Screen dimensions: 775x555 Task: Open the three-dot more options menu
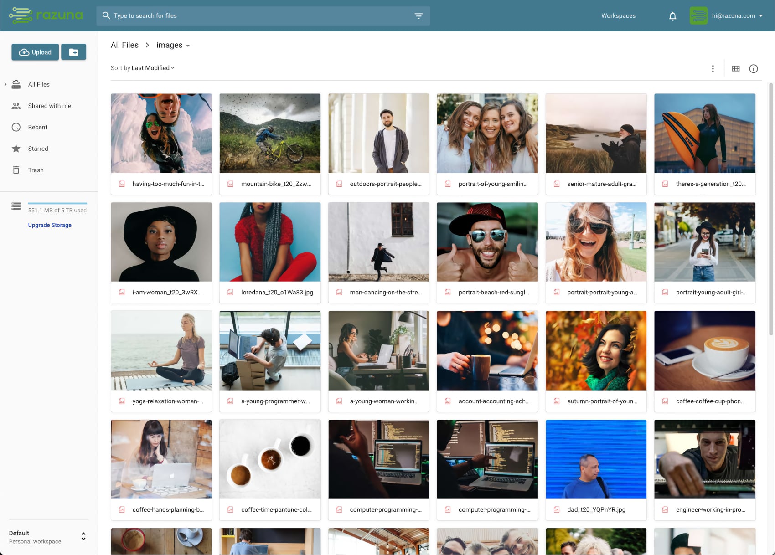pos(713,68)
